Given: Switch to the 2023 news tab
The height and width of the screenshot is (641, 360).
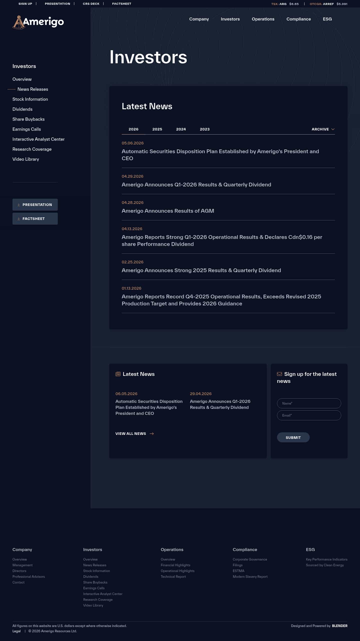Looking at the screenshot, I should click(x=205, y=129).
